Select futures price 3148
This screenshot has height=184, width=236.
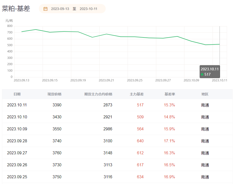[x=108, y=153]
